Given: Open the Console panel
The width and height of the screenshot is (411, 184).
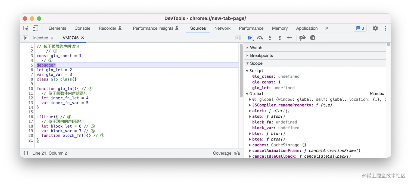Looking at the screenshot, I should [82, 28].
